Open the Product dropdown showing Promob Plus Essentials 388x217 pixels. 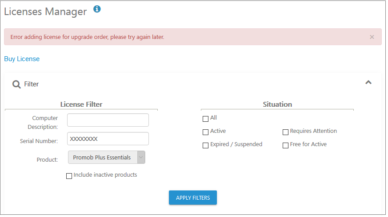pyautogui.click(x=106, y=157)
